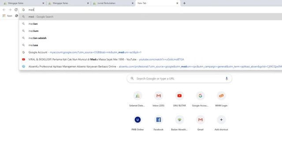This screenshot has height=159, width=282.
Task: Open the Selamat Data shortcut
Action: (137, 99)
